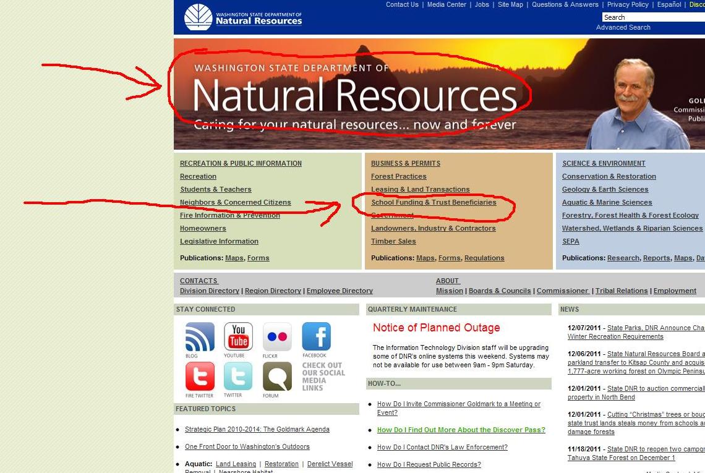Open the Timber Sales link
This screenshot has height=473, width=705.
393,241
